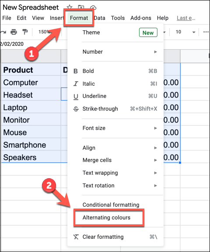This screenshot has height=252, width=210.
Task: Open the Last edit history link
Action: coord(186,18)
